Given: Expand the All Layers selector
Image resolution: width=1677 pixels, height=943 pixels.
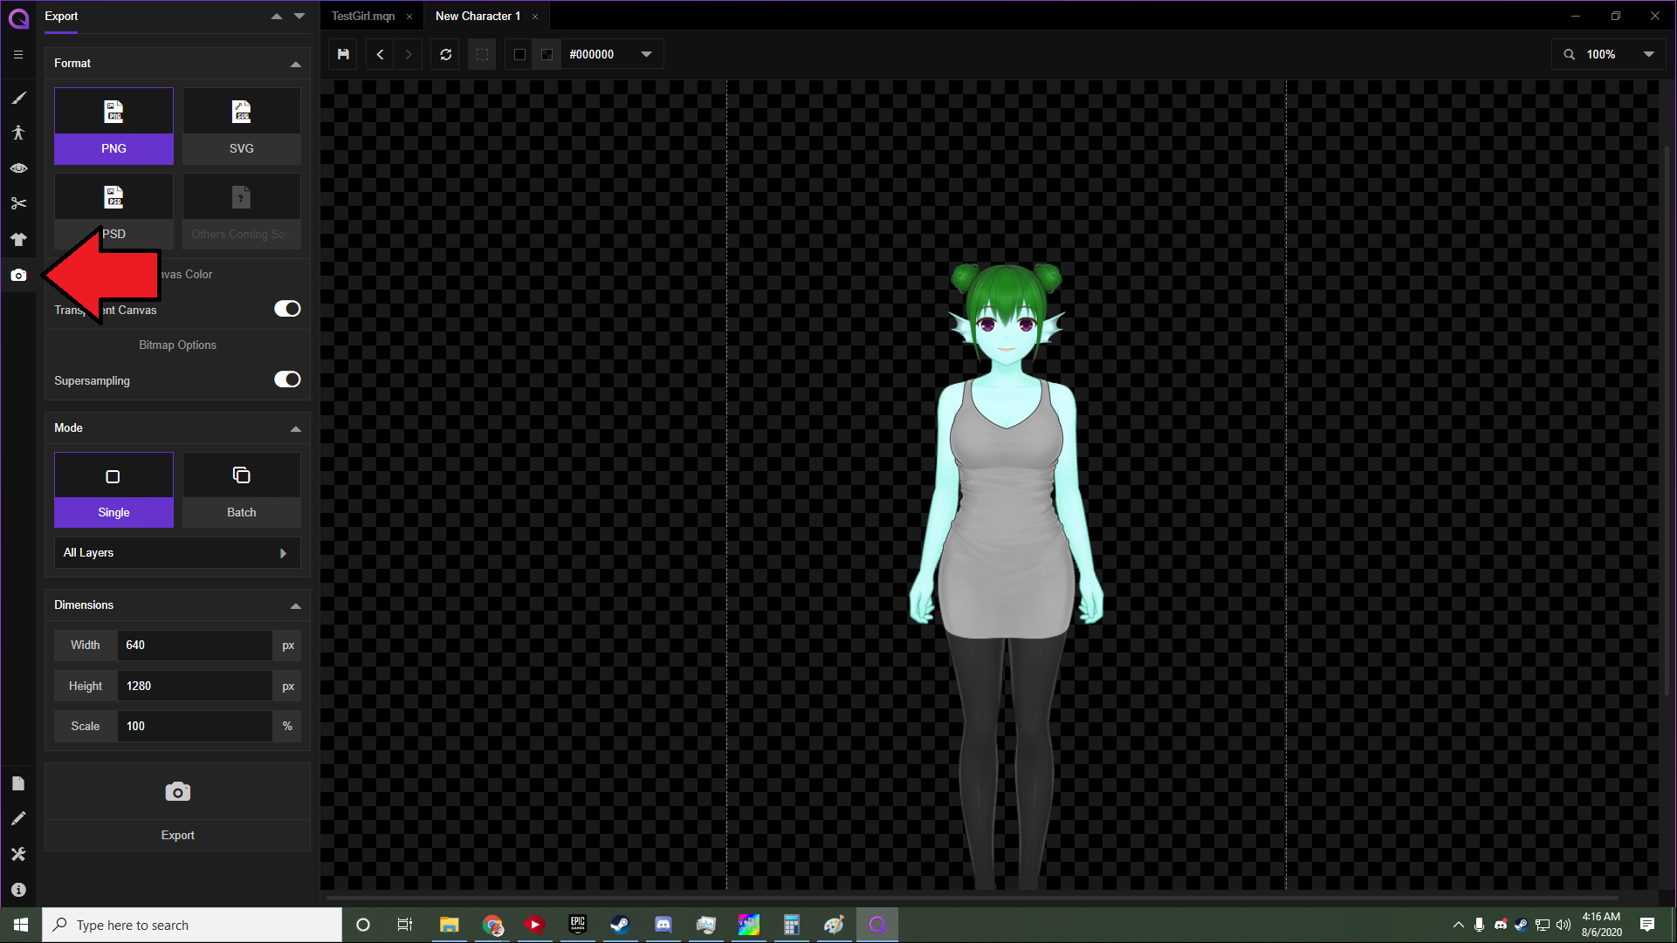Looking at the screenshot, I should 177,553.
